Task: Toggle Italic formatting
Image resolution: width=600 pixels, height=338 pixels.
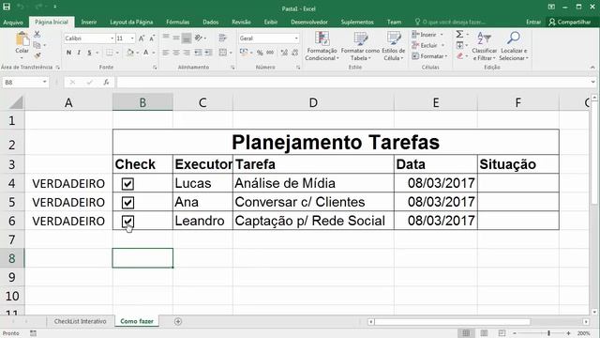Action: (x=79, y=53)
